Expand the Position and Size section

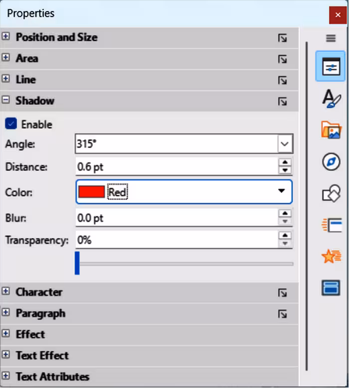coord(5,36)
